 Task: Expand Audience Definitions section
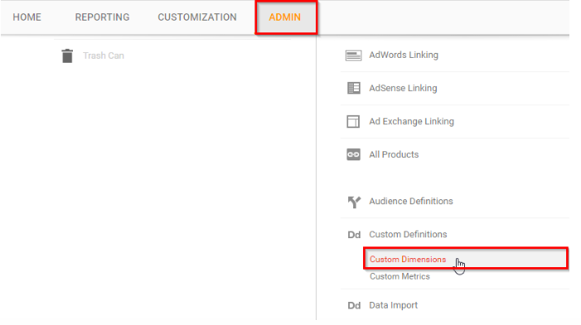(x=411, y=201)
